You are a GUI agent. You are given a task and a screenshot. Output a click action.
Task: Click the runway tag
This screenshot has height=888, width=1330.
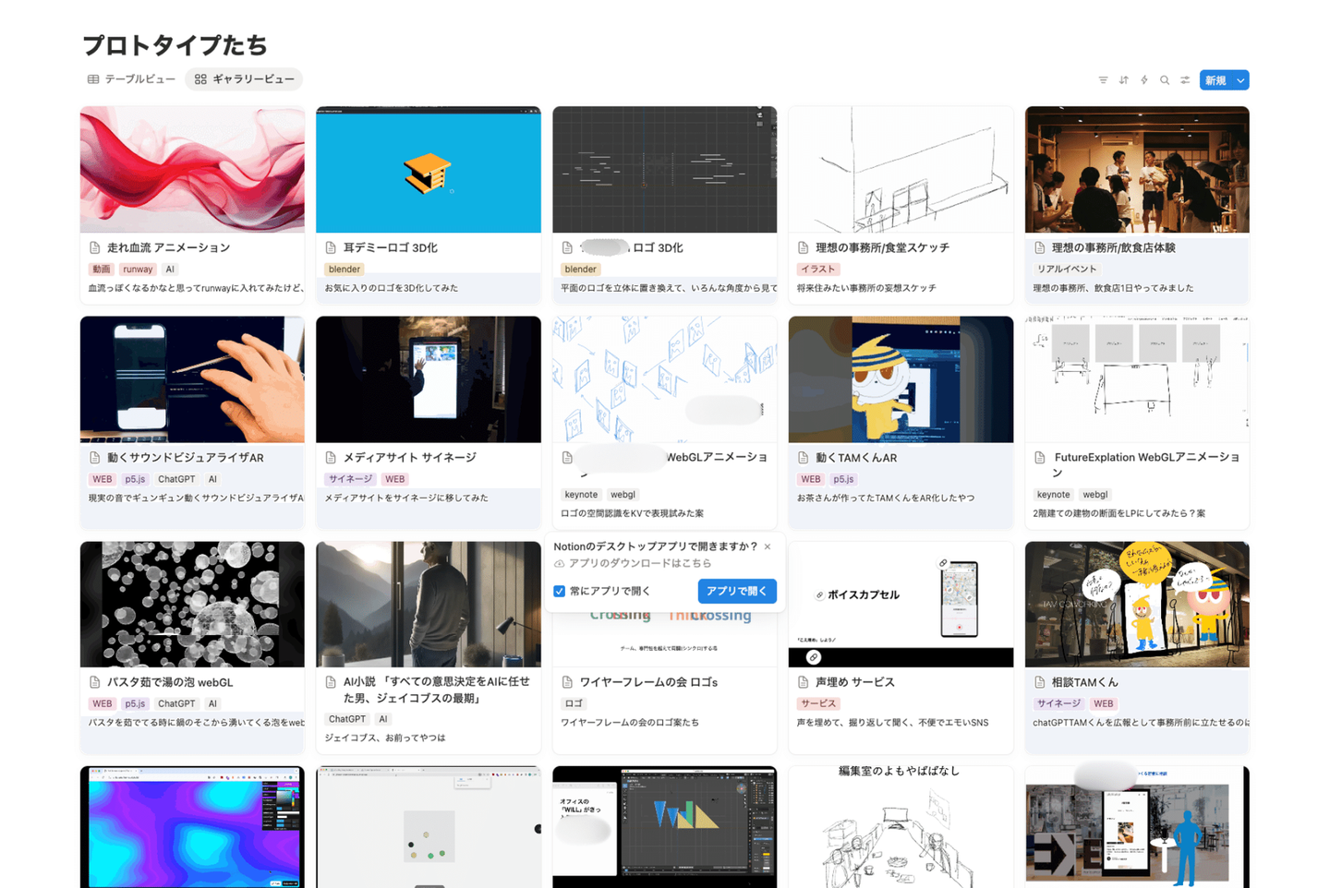pyautogui.click(x=138, y=270)
